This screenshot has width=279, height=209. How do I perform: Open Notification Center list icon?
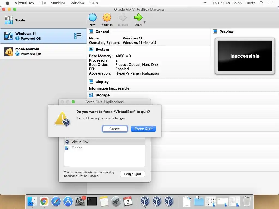point(270,3)
